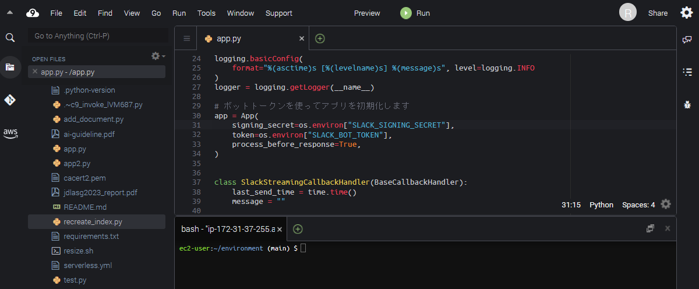Open test.py file
The height and width of the screenshot is (289, 699).
(75, 280)
